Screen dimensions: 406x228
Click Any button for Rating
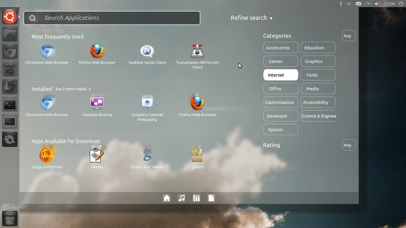tap(348, 145)
